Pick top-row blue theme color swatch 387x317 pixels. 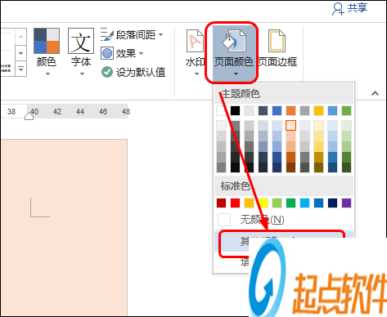point(277,111)
